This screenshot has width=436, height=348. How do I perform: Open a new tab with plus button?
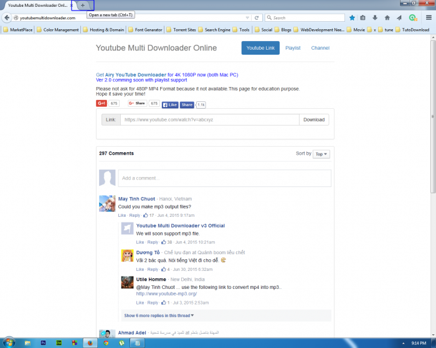tap(83, 5)
